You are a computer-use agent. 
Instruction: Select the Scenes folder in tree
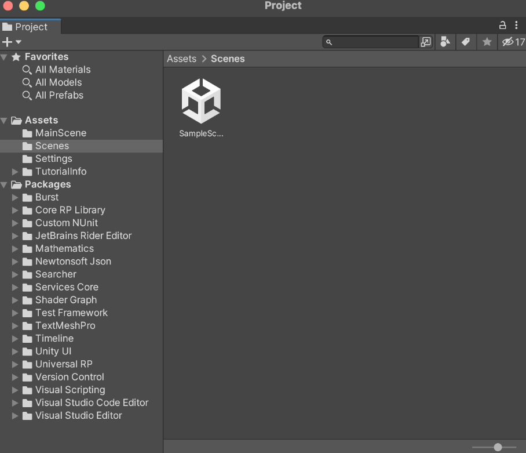tap(81, 146)
